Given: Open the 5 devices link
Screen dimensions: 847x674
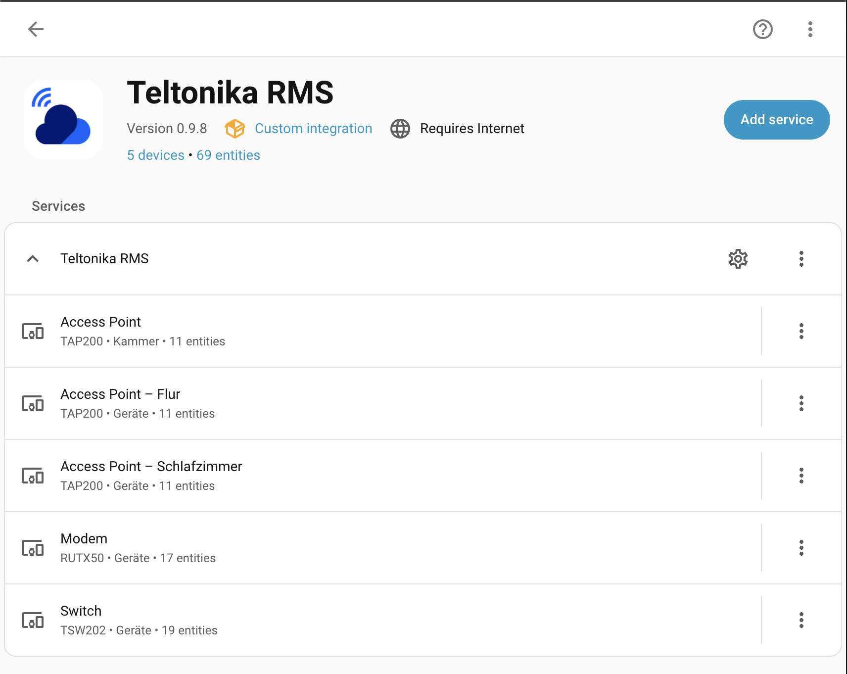Looking at the screenshot, I should 156,155.
